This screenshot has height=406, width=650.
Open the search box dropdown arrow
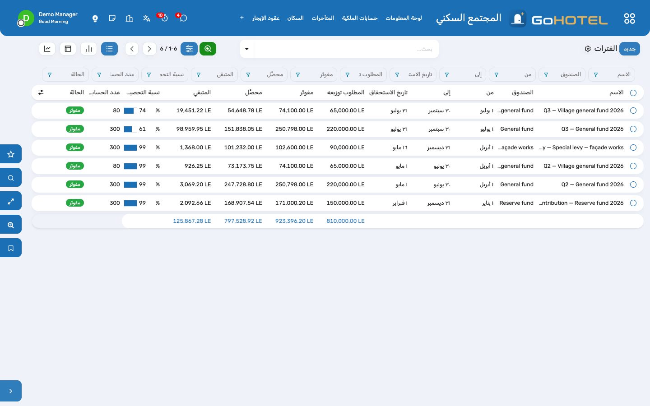coord(247,49)
